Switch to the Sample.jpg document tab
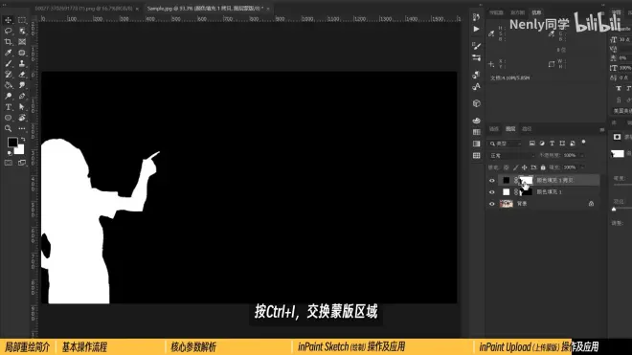632x355 pixels. (205, 9)
